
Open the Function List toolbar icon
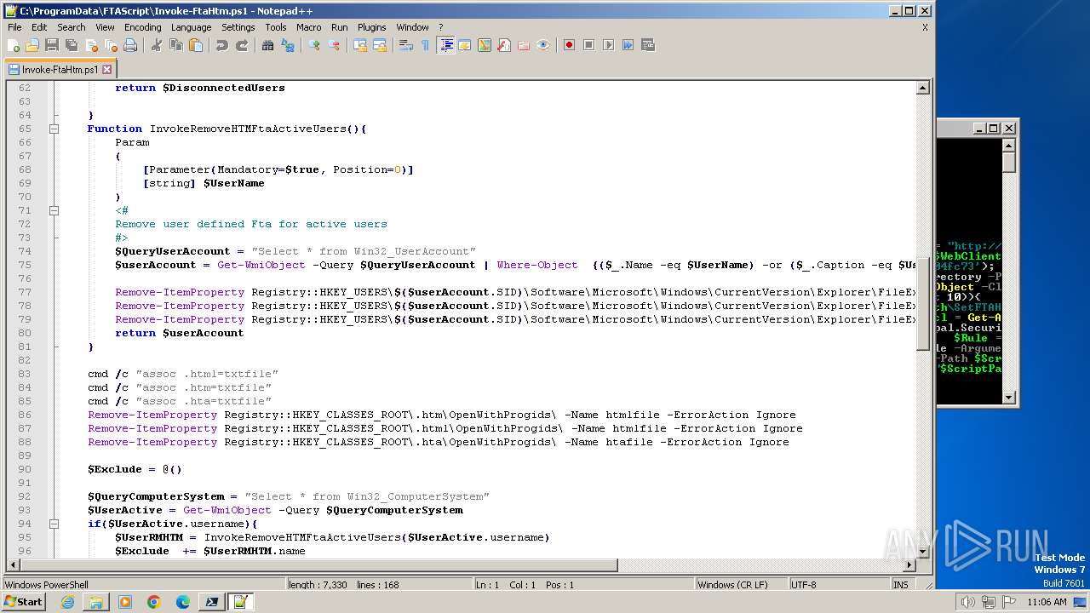point(504,45)
